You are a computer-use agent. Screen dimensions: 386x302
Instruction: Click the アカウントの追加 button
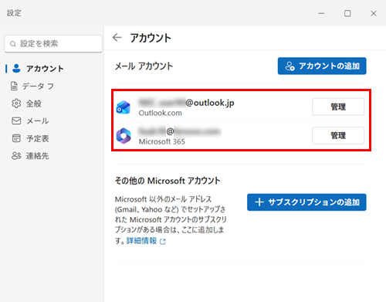pos(322,66)
